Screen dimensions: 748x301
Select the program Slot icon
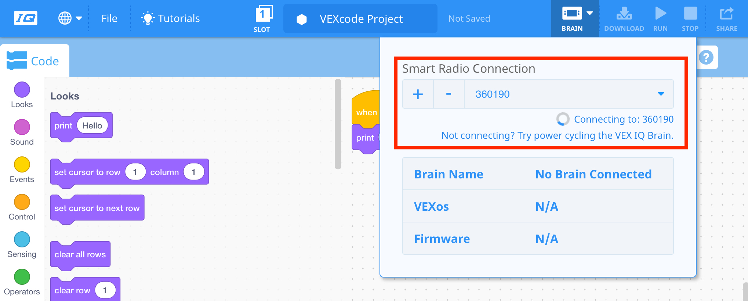tap(262, 18)
